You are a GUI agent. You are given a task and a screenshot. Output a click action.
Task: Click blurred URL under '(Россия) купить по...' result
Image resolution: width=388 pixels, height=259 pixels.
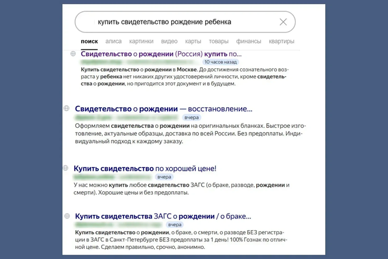(140, 62)
